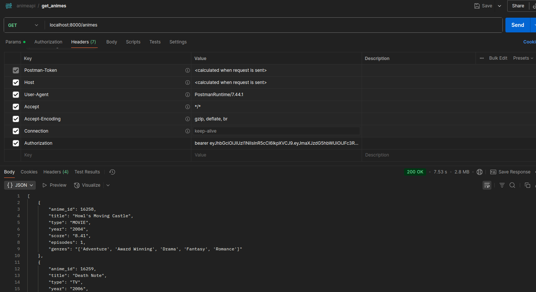The image size is (536, 292).
Task: Disable the Authorization header checkbox
Action: (16, 143)
